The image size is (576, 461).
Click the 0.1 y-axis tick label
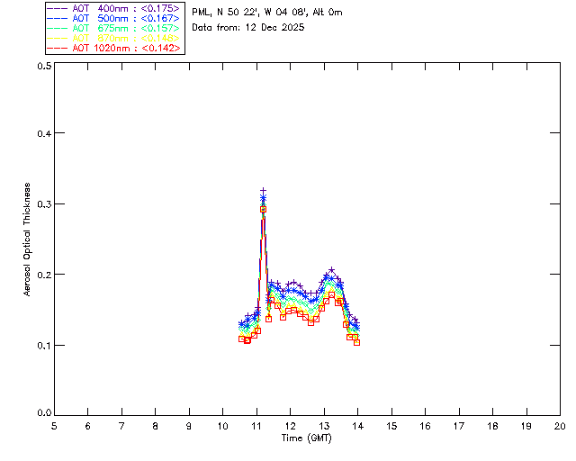(x=44, y=346)
